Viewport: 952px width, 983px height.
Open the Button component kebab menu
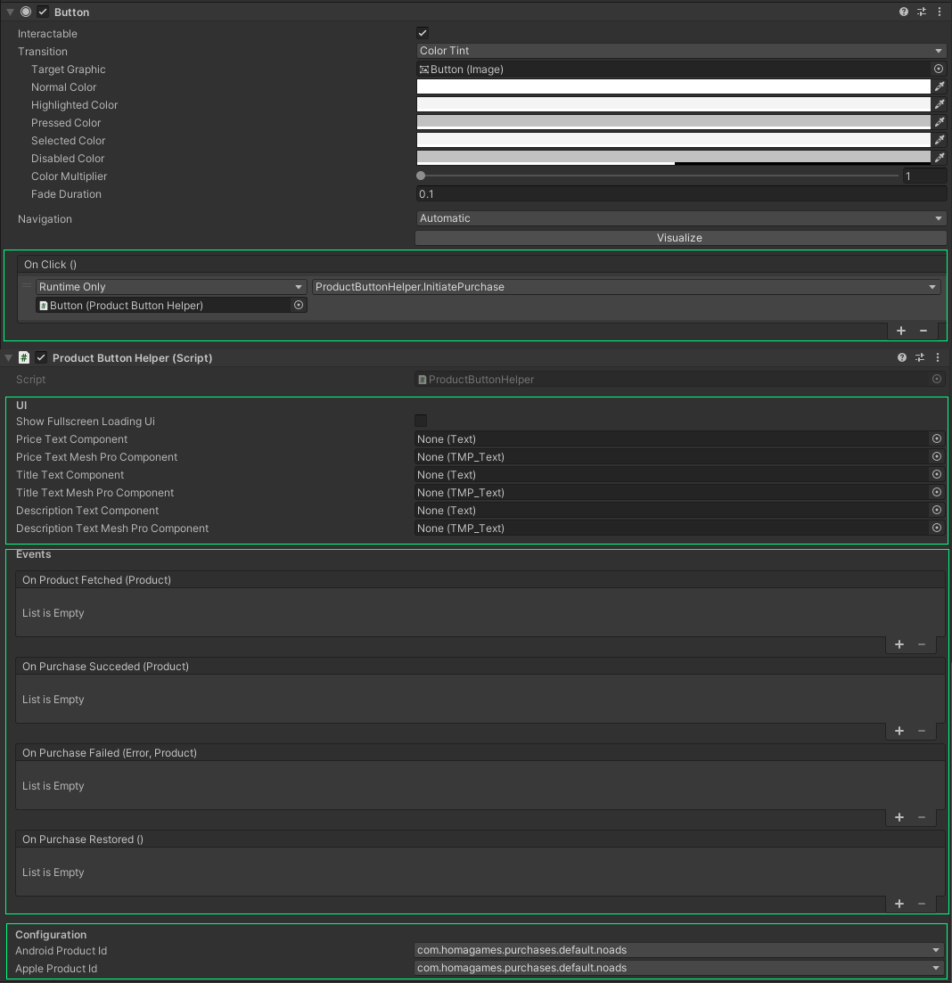[x=940, y=12]
